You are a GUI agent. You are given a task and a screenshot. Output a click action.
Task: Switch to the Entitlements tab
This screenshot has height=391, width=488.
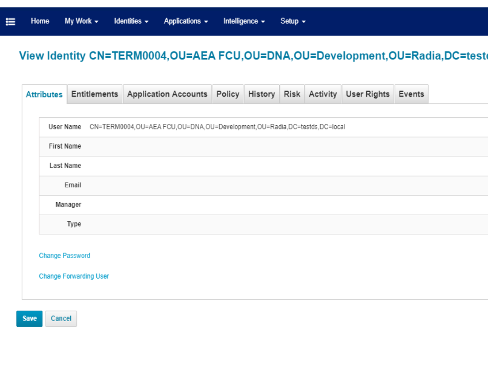pos(94,94)
